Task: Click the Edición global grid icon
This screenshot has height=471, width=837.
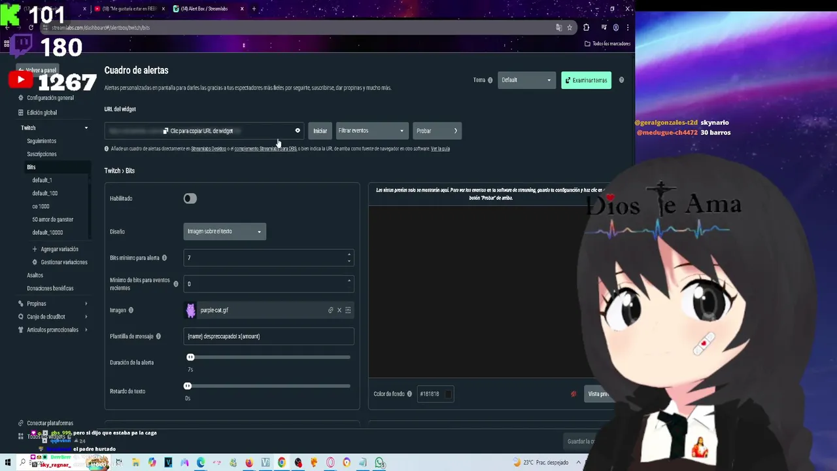Action: click(x=21, y=113)
